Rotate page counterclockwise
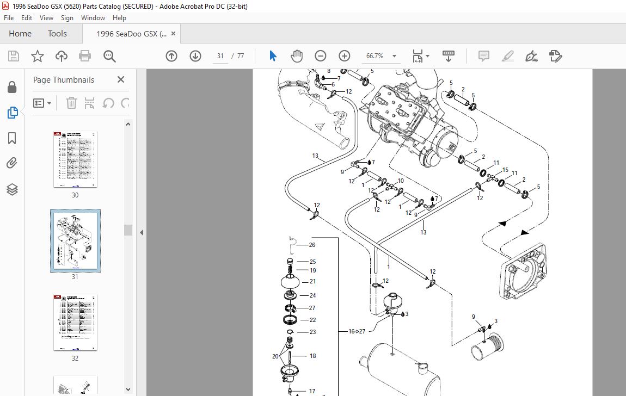This screenshot has width=626, height=396. click(x=108, y=103)
